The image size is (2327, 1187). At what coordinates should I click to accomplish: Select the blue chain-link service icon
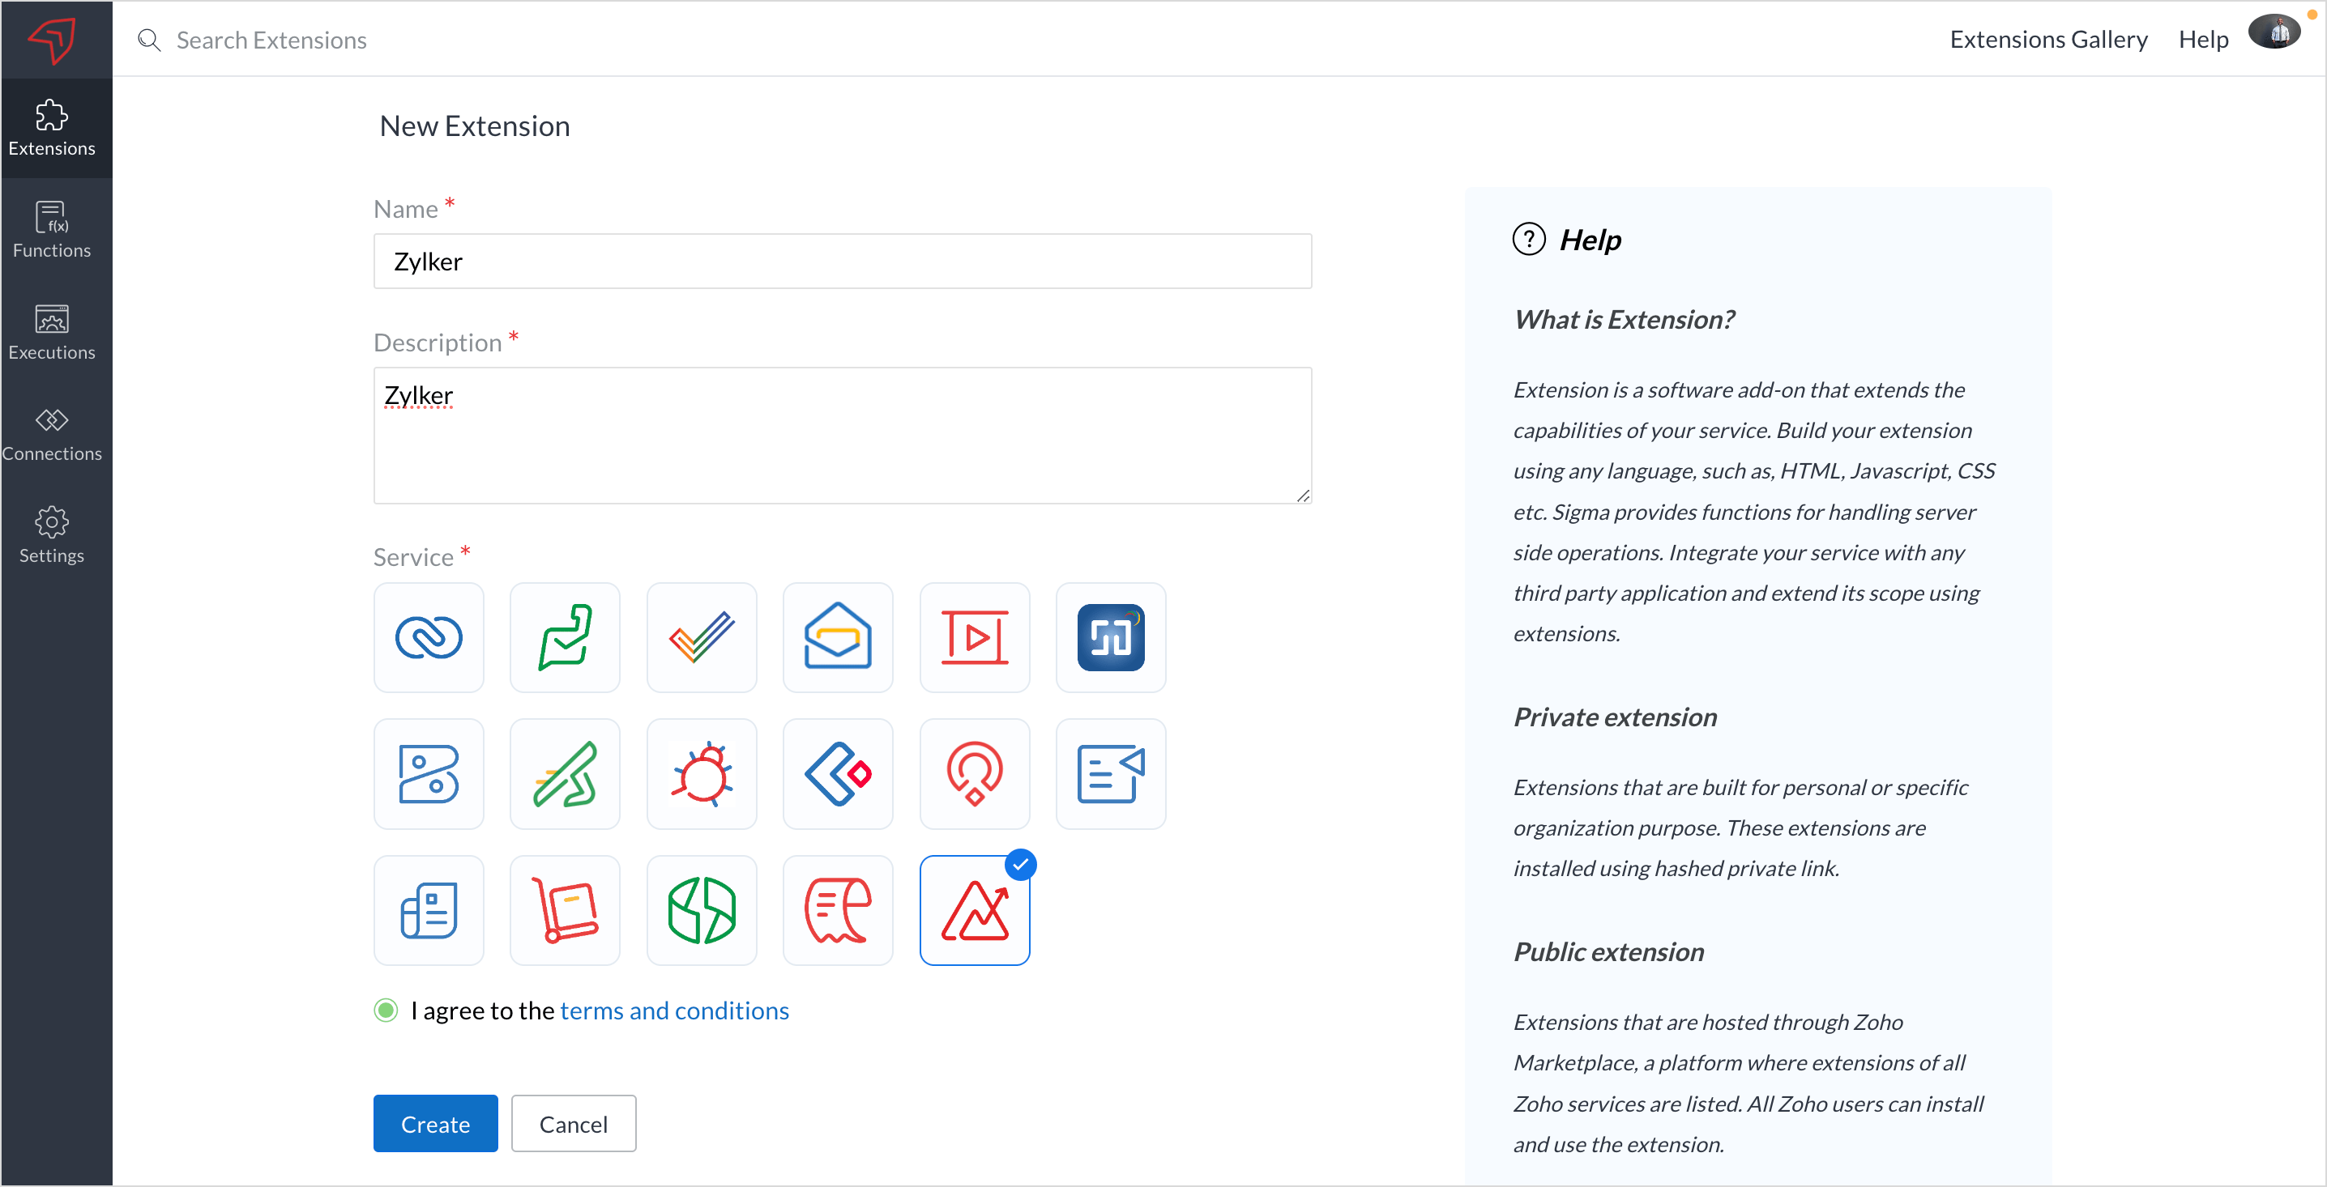(428, 637)
